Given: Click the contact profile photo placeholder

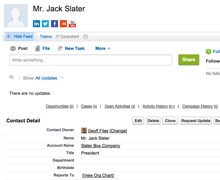Looking at the screenshot, I should [16, 16].
